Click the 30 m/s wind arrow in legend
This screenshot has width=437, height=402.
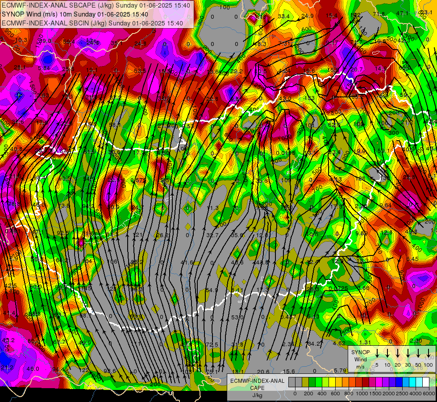pos(408,354)
